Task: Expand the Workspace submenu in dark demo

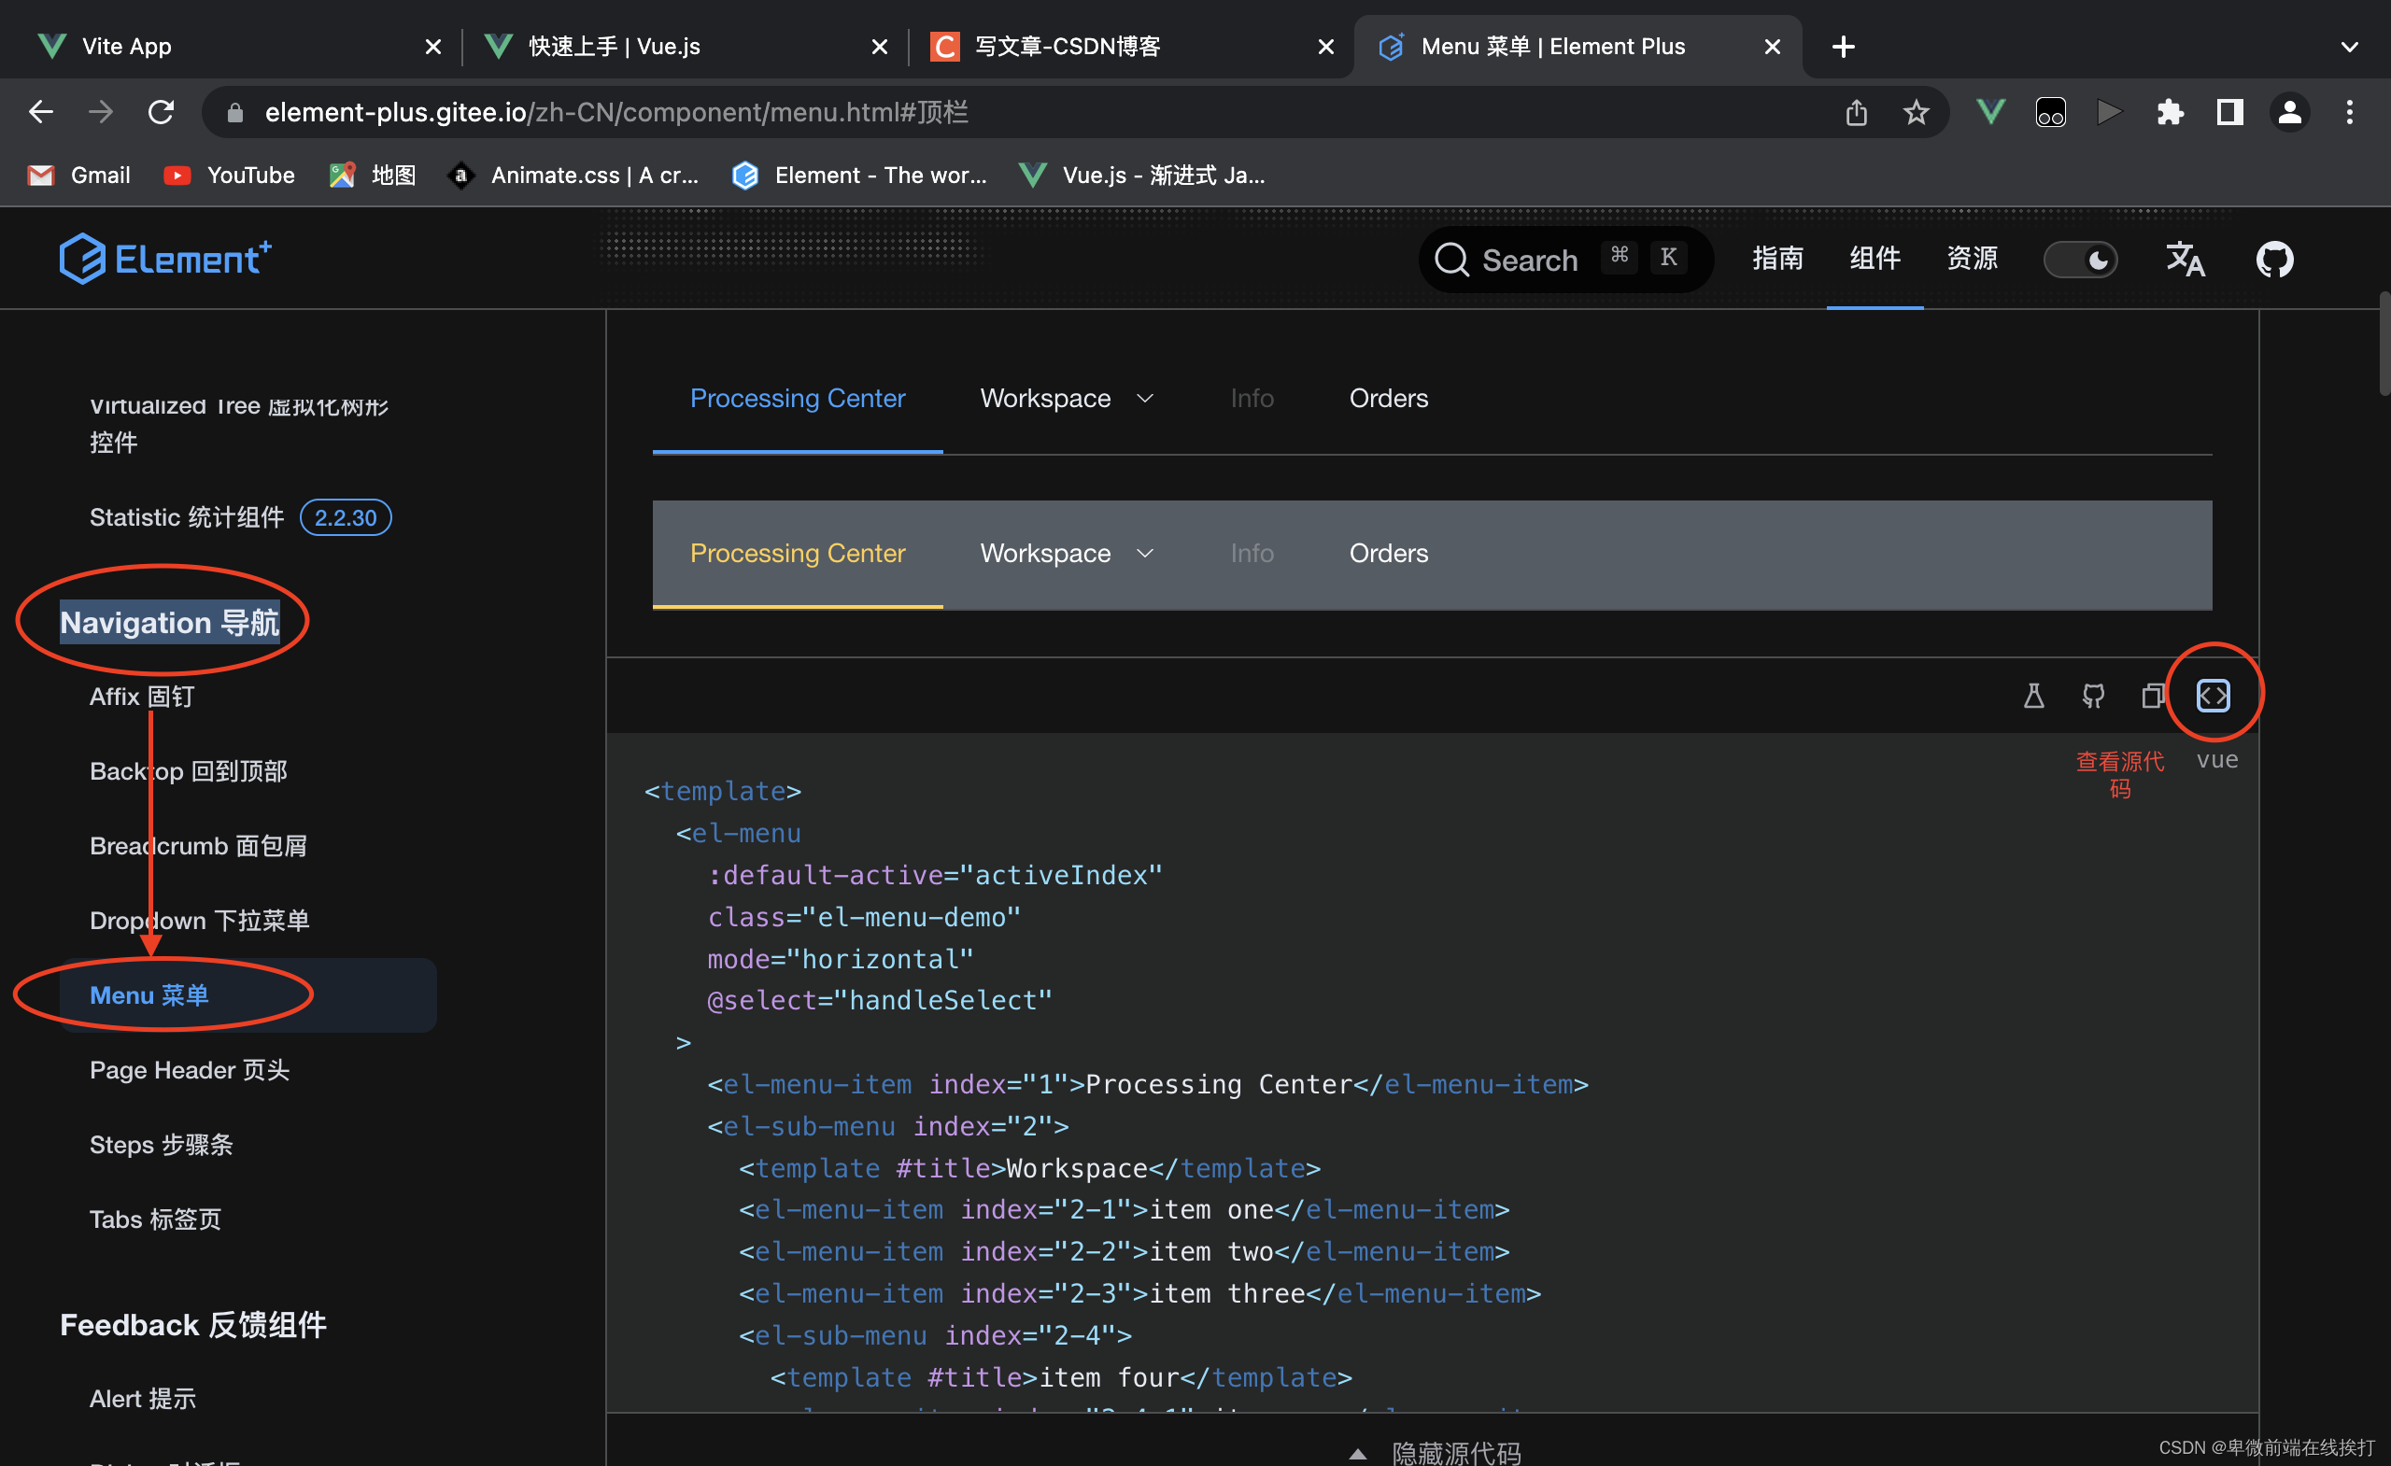Action: pyautogui.click(x=1066, y=553)
